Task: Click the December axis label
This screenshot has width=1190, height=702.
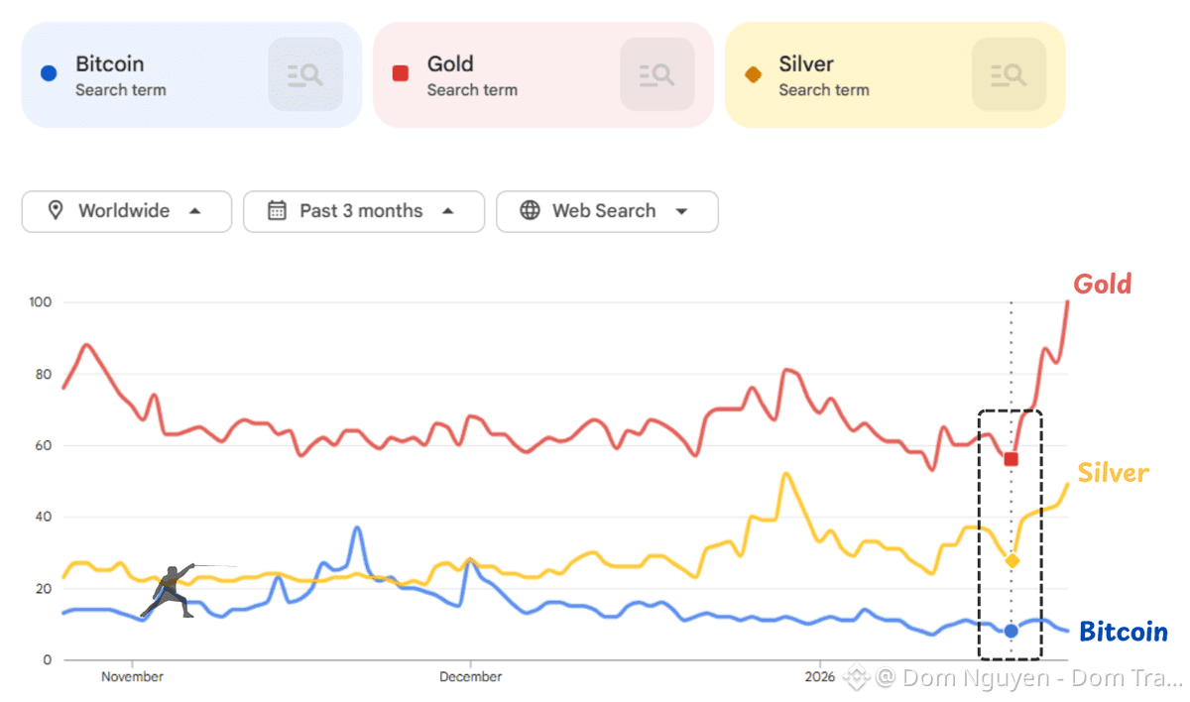Action: tap(470, 677)
